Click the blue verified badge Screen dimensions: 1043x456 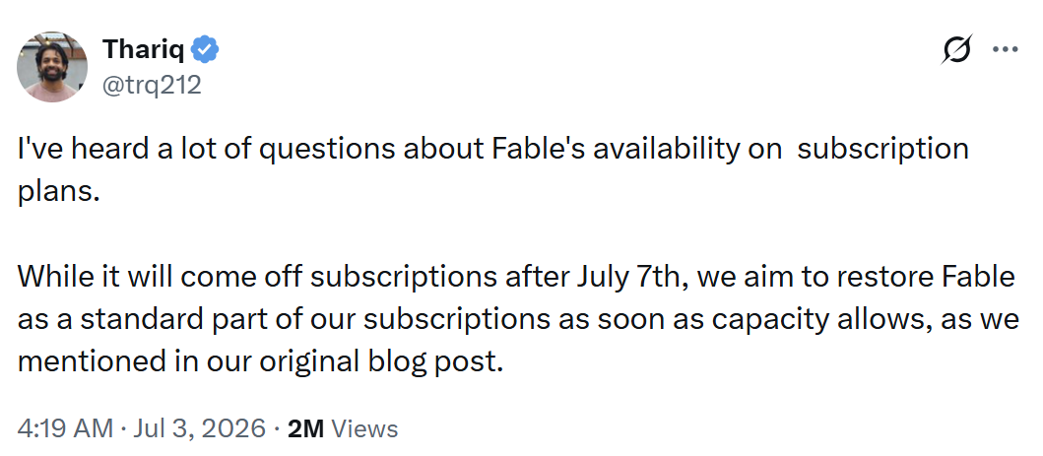(206, 49)
